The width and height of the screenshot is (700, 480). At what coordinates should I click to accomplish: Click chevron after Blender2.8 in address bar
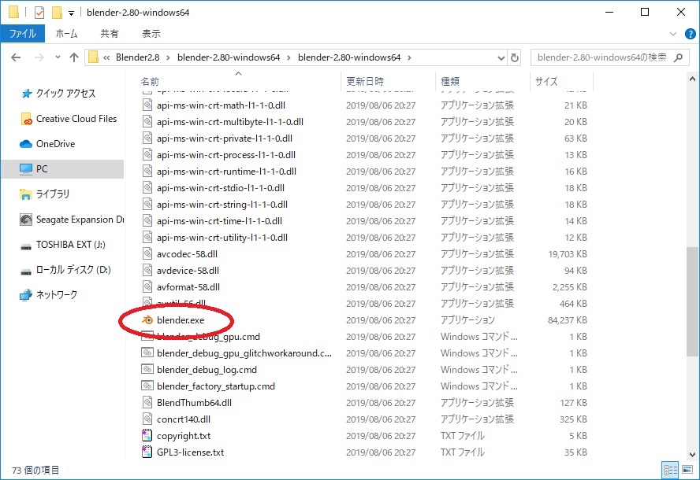tap(169, 57)
